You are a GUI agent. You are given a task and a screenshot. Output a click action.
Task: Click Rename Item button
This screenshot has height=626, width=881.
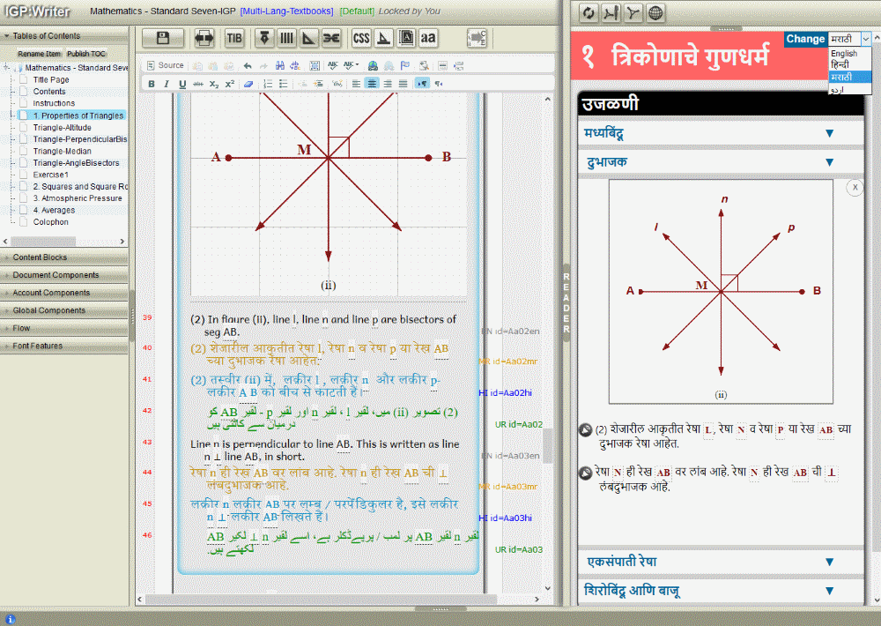[39, 54]
